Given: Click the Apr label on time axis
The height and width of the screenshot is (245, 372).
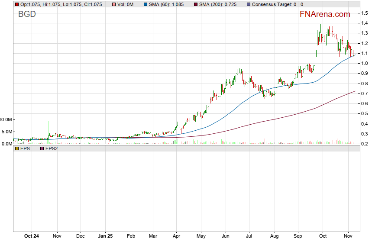Looking at the screenshot, I should tap(176, 236).
